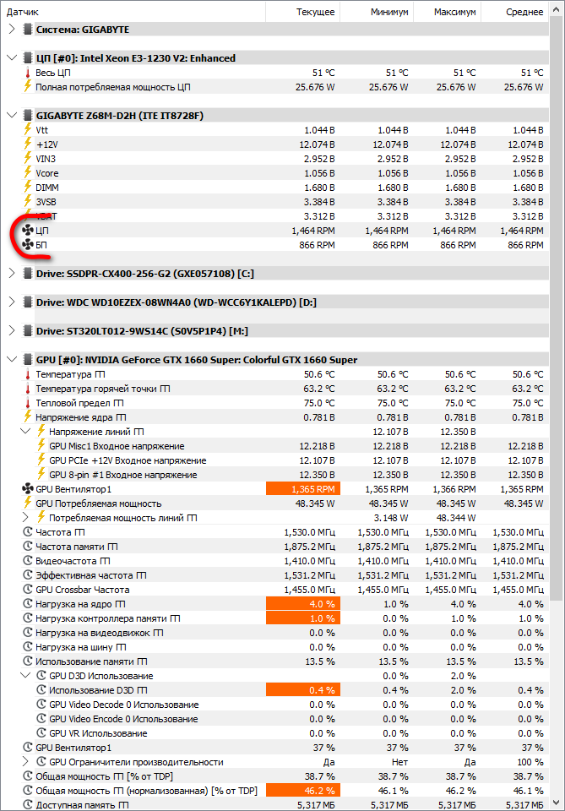Click the Среднее column header
Image resolution: width=565 pixels, height=811 pixels.
click(x=515, y=12)
